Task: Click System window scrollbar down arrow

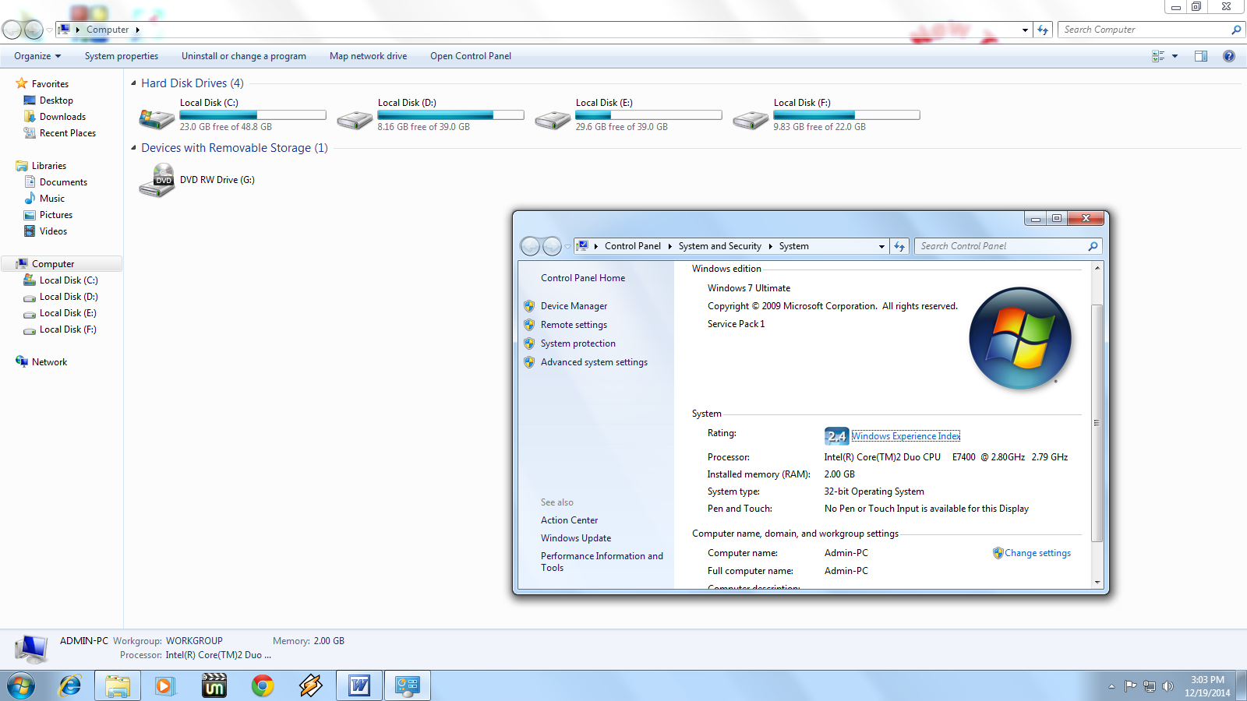Action: 1097,583
